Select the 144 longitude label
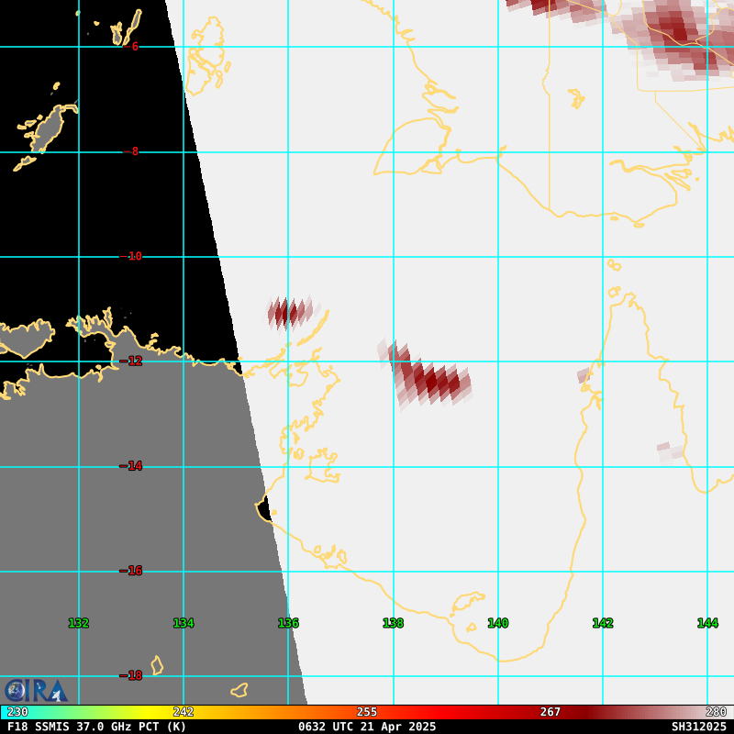 pyautogui.click(x=706, y=623)
